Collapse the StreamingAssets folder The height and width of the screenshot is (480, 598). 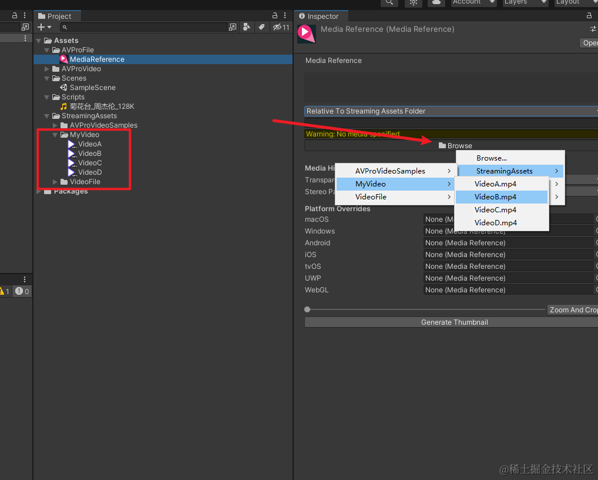(47, 116)
